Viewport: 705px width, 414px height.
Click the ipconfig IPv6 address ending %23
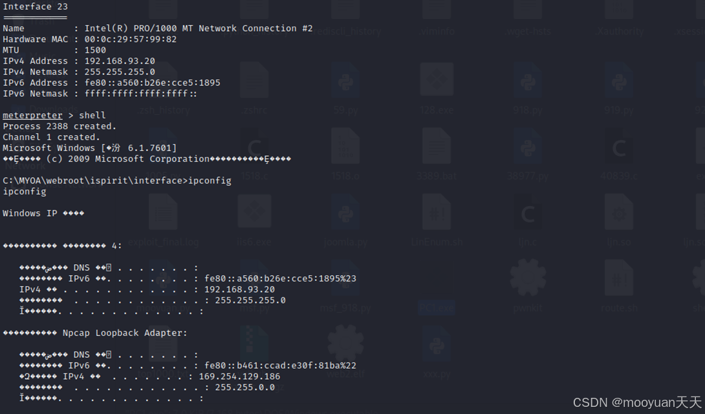tap(280, 278)
